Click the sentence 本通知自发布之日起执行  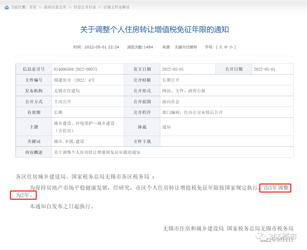(62, 206)
